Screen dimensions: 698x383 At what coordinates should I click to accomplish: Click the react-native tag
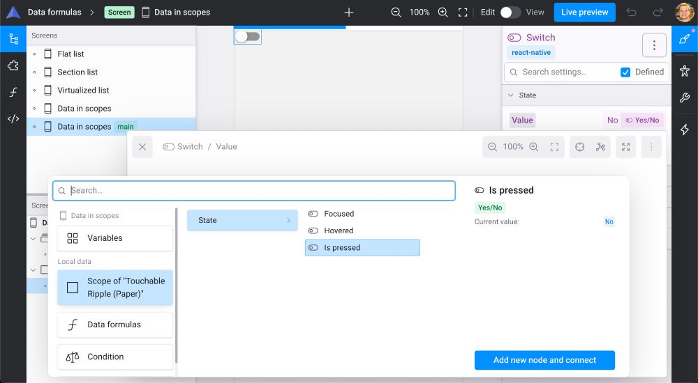[x=531, y=52]
